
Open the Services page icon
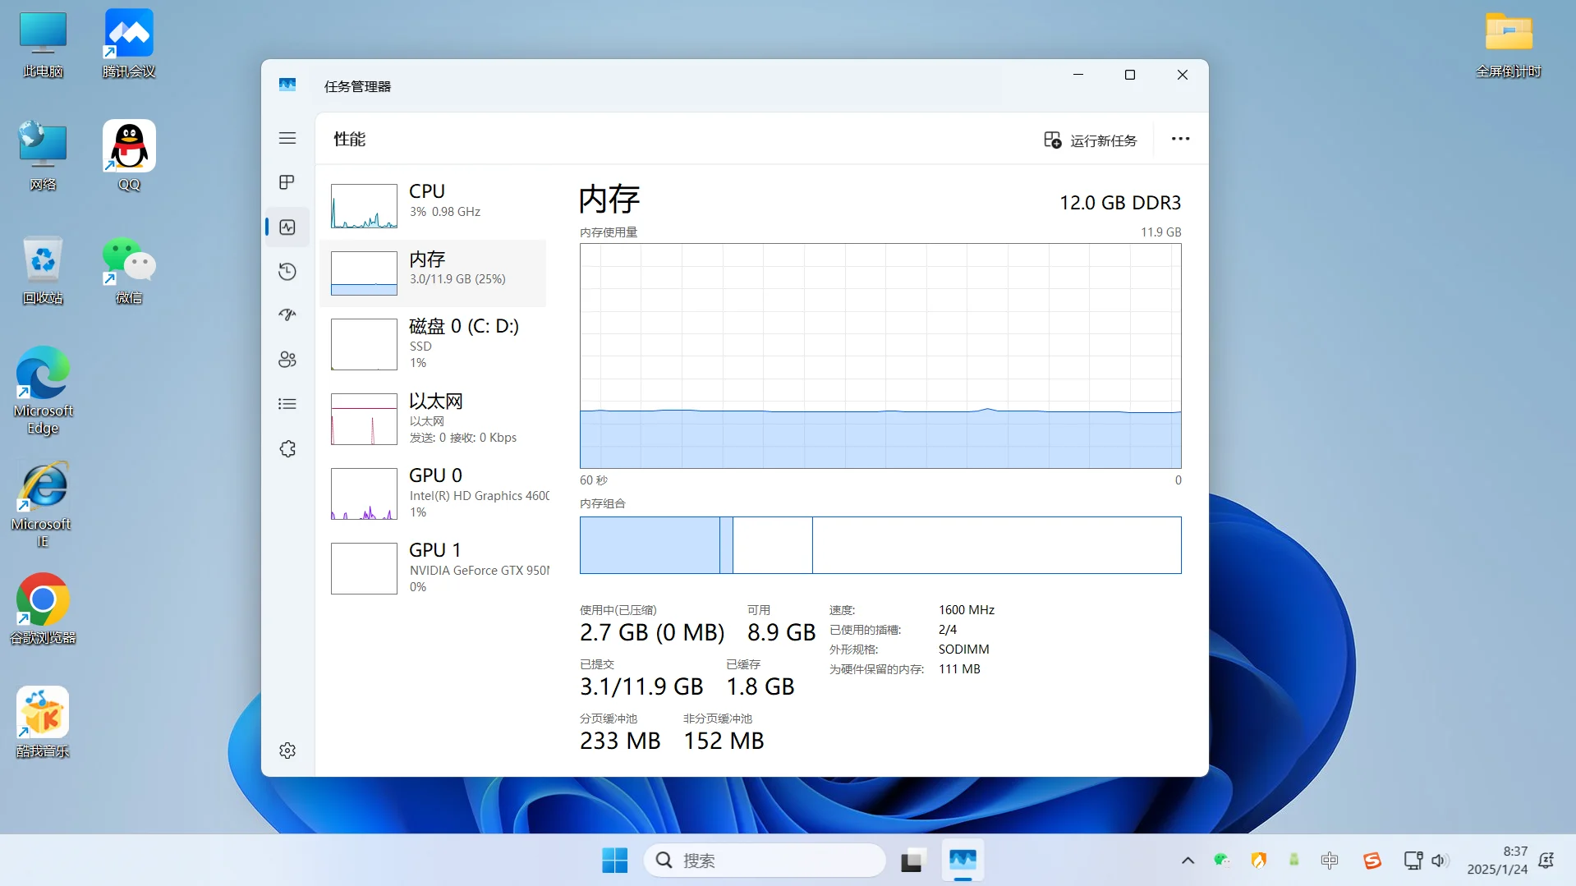coord(287,448)
